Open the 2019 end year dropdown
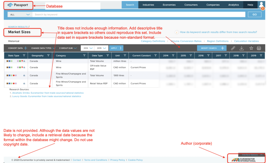 pyautogui.click(x=101, y=48)
